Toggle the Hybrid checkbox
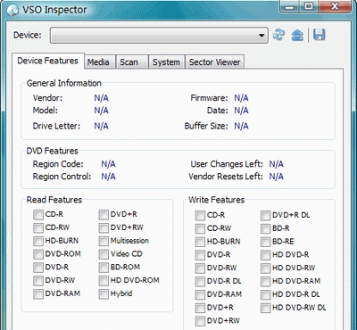This screenshot has width=357, height=330. point(104,293)
